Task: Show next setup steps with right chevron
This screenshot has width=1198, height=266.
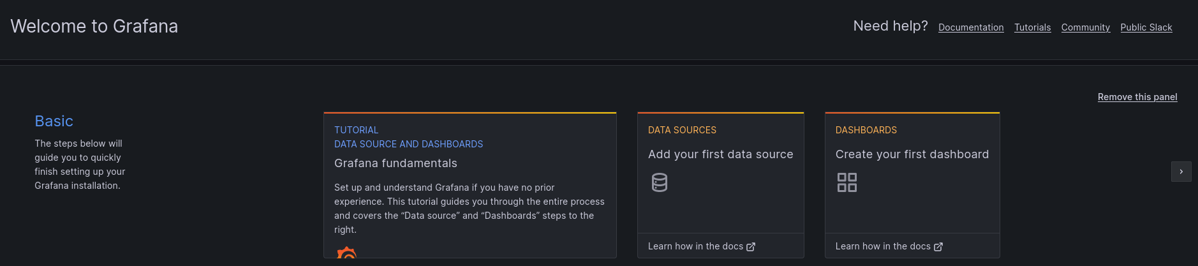Action: pyautogui.click(x=1181, y=172)
